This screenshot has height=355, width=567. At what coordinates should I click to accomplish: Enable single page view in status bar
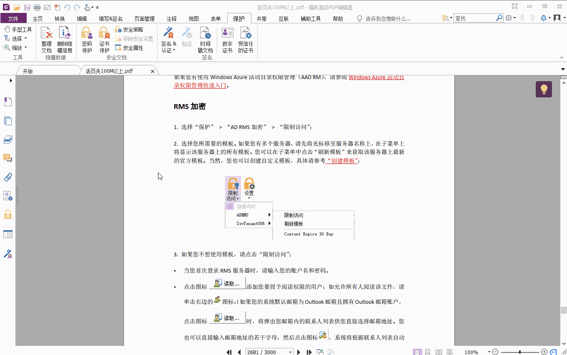[x=417, y=352]
